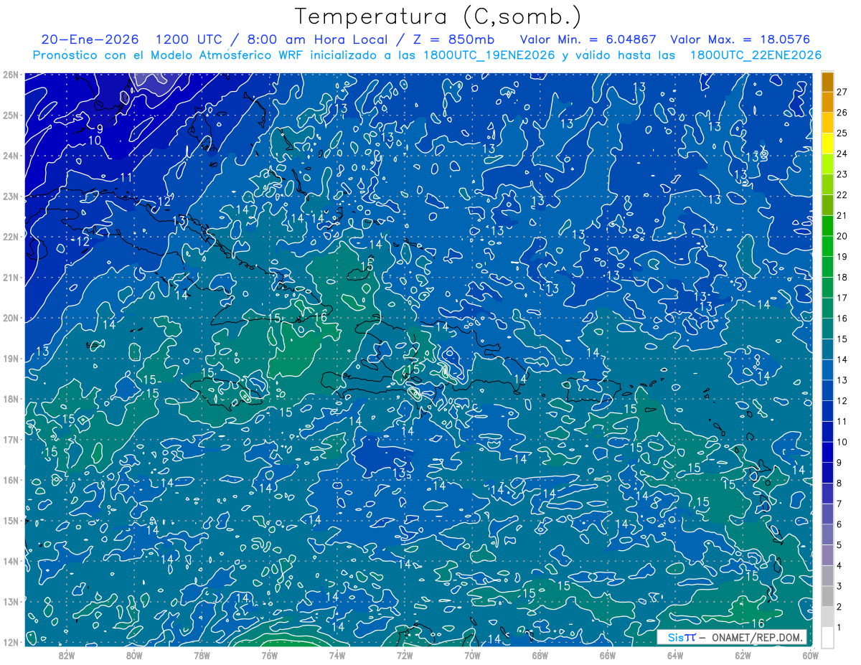Click the white bottom swatch of color scale

pyautogui.click(x=827, y=637)
